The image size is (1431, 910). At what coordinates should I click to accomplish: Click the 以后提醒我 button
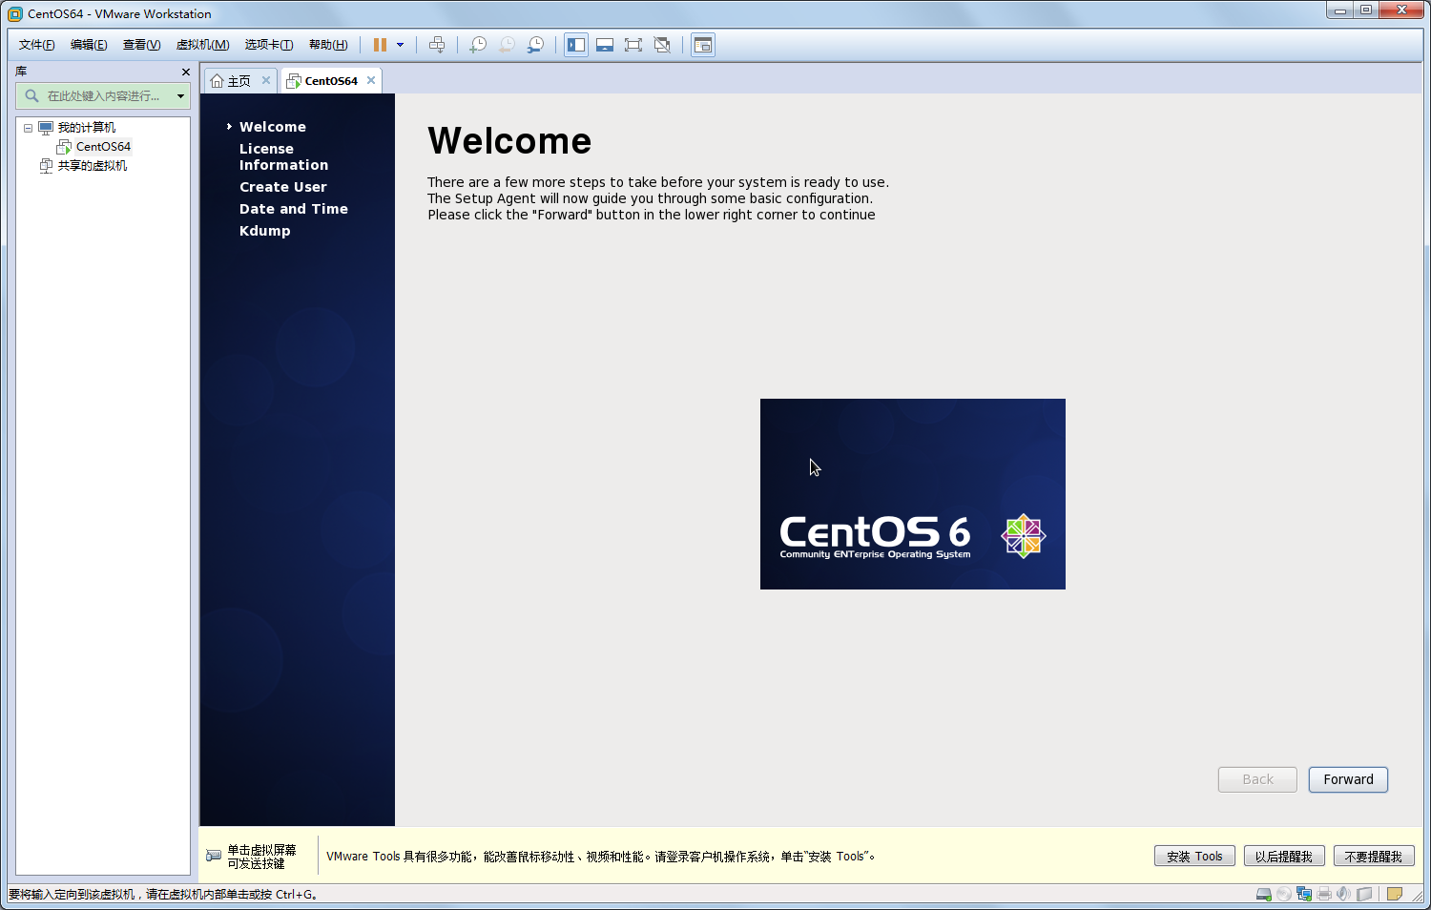1284,857
